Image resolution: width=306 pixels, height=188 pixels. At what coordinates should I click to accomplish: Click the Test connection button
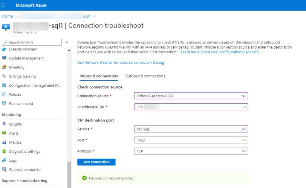coord(97,162)
